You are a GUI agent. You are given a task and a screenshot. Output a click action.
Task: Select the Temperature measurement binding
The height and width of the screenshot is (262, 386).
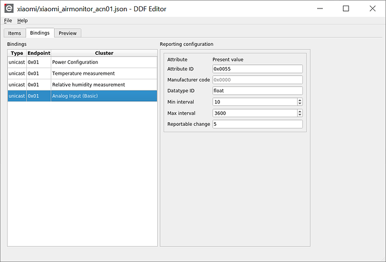(x=82, y=73)
